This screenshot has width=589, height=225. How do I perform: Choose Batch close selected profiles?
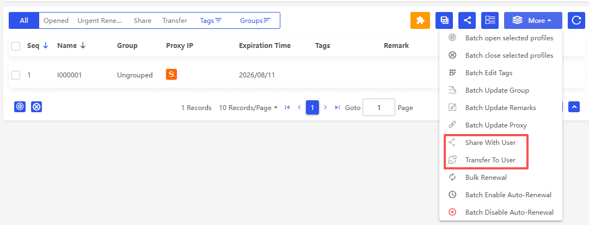click(501, 55)
